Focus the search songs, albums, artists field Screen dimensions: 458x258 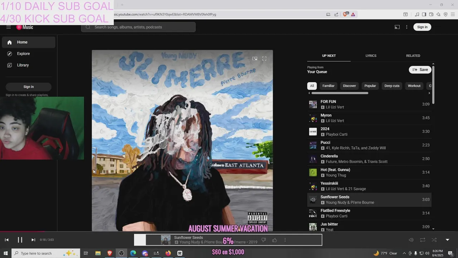point(138,27)
